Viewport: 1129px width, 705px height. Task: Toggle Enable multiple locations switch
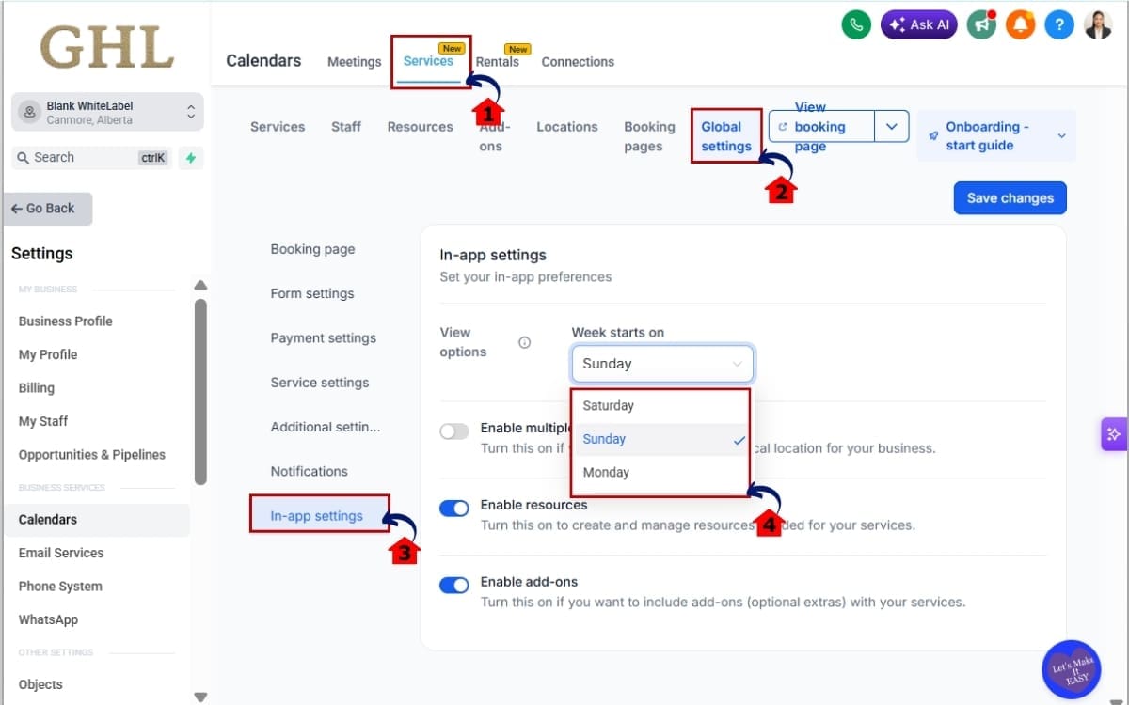(454, 431)
